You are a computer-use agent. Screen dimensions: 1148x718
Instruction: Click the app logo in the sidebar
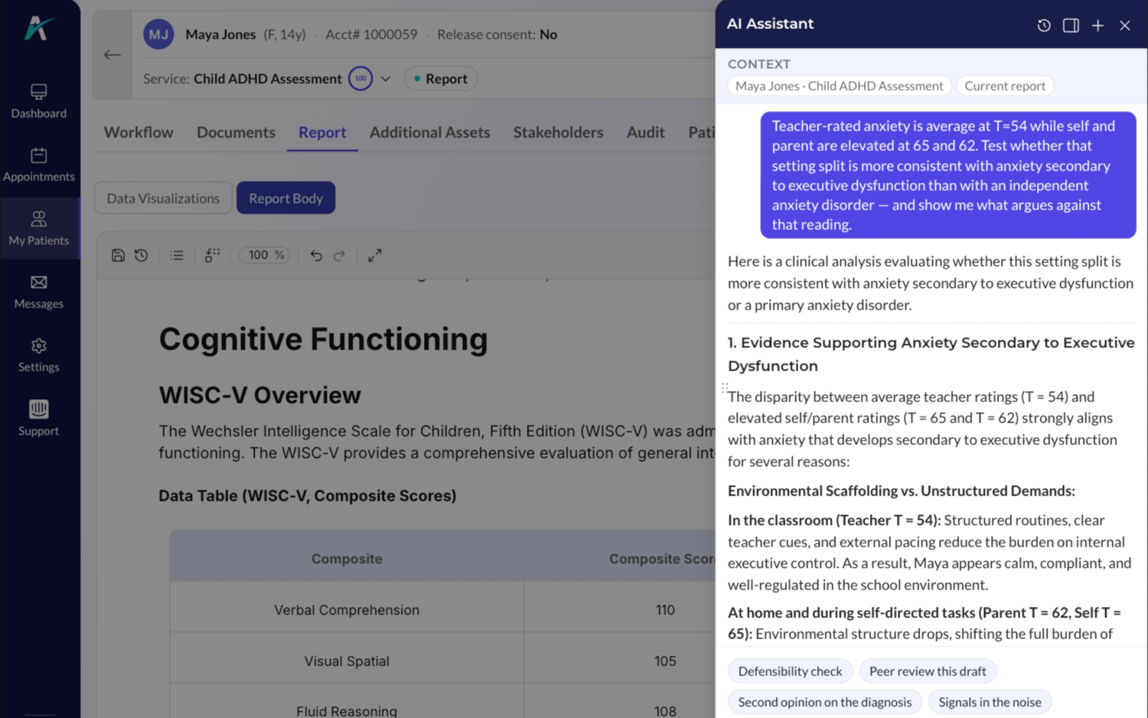39,28
